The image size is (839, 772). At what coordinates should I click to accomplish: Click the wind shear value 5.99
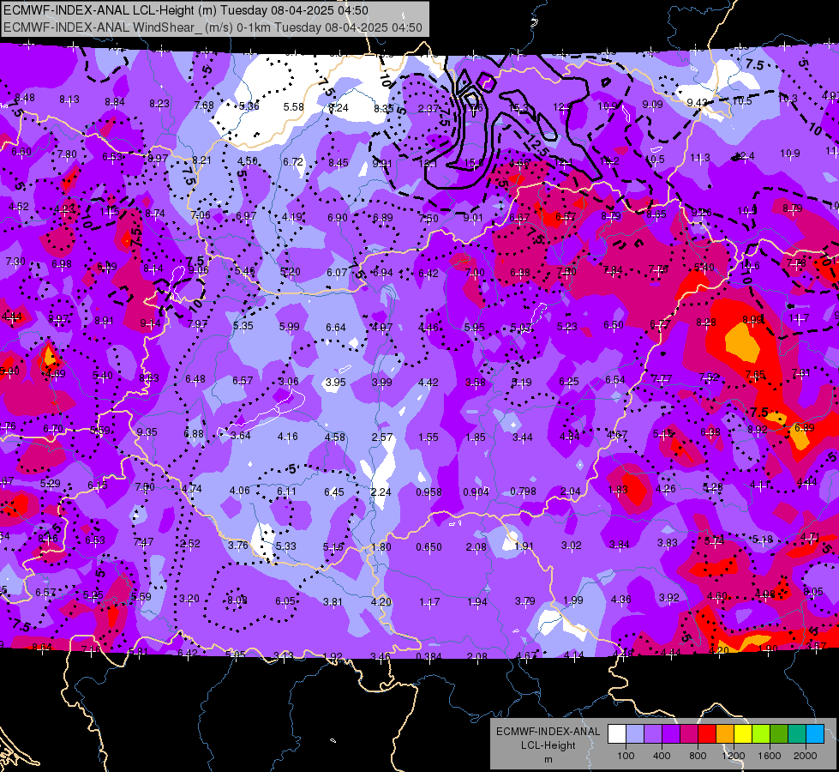[x=289, y=326]
